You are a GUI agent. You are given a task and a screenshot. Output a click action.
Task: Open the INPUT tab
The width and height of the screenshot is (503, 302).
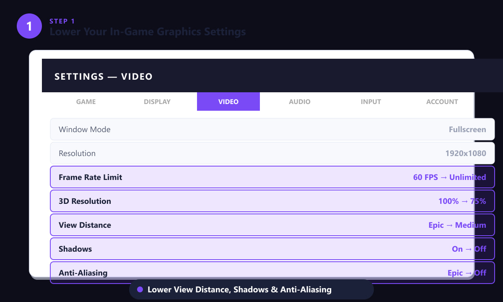371,102
